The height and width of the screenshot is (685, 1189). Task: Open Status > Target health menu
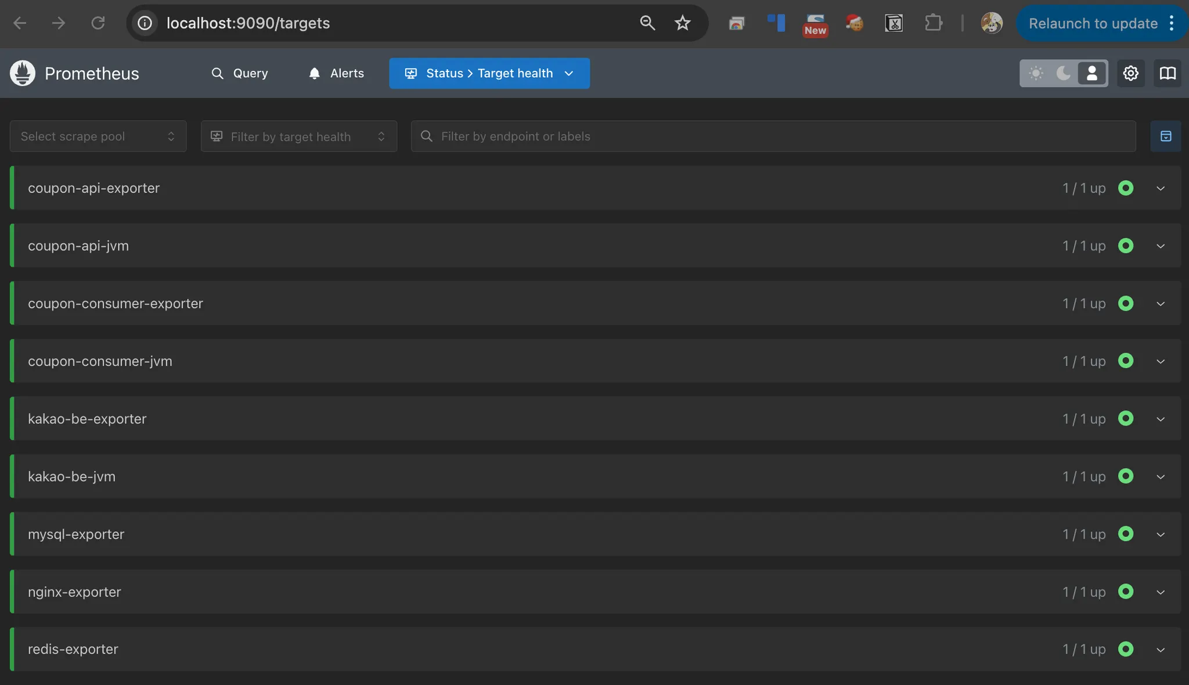[x=489, y=73]
